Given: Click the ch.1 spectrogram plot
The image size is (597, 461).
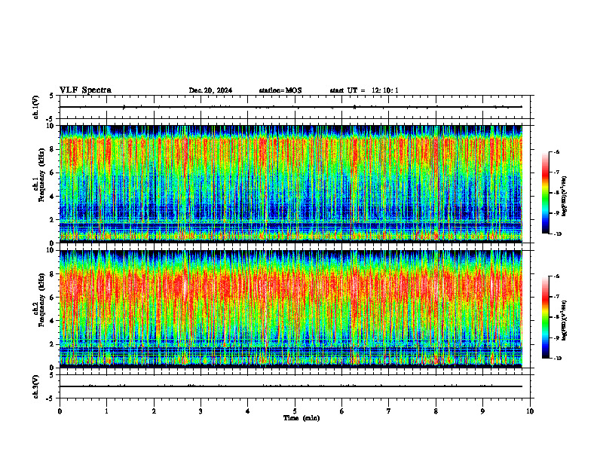Looking at the screenshot, I should [x=291, y=184].
